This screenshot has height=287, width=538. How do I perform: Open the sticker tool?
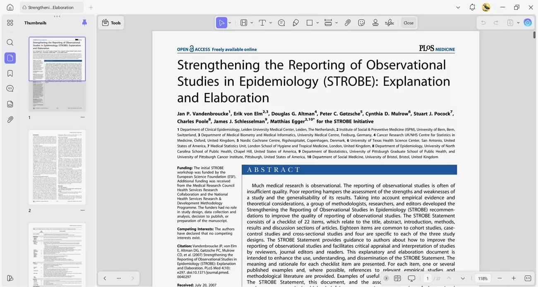[361, 23]
